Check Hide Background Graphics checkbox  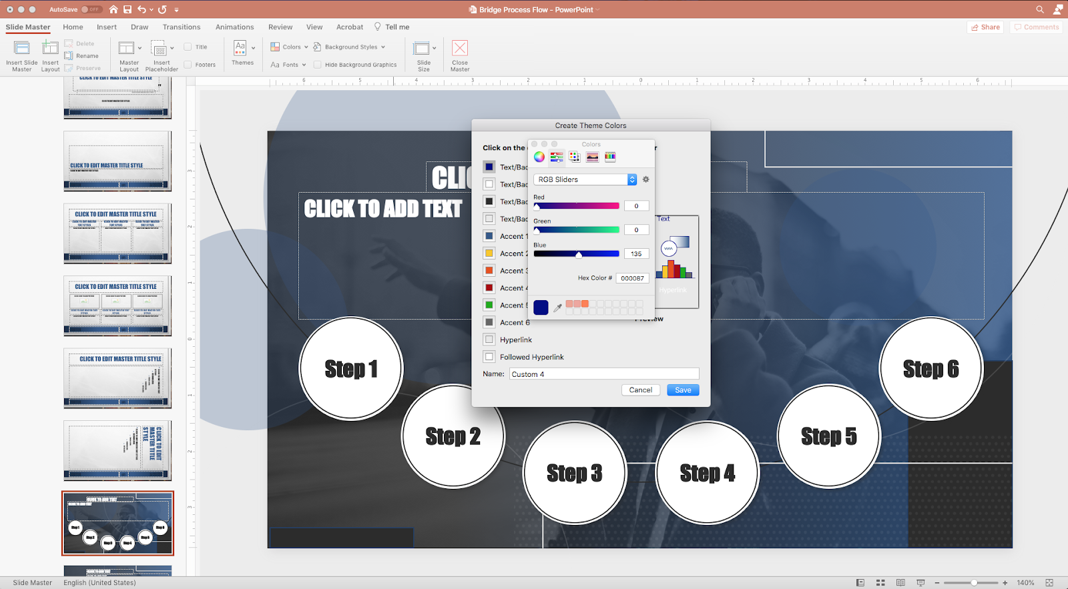click(317, 65)
